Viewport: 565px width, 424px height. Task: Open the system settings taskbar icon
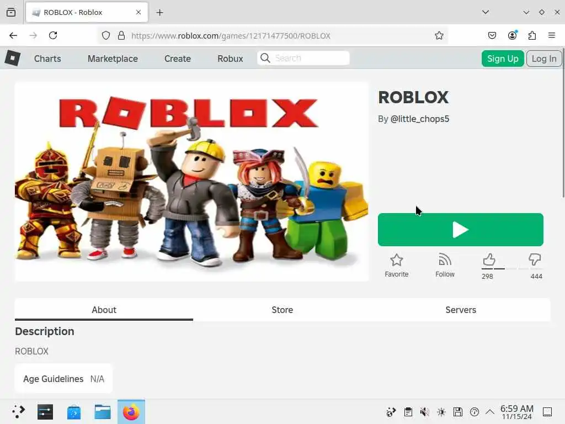45,412
